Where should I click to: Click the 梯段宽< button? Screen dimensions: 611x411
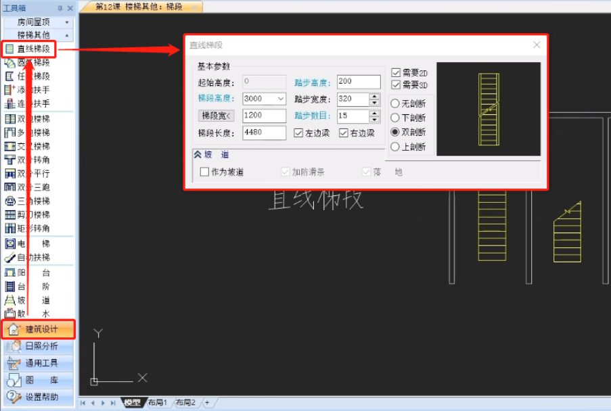tap(217, 116)
